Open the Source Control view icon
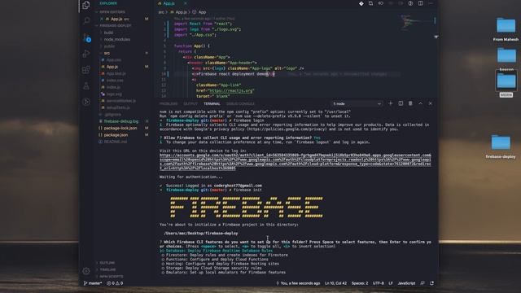This screenshot has width=521, height=293. coord(86,37)
